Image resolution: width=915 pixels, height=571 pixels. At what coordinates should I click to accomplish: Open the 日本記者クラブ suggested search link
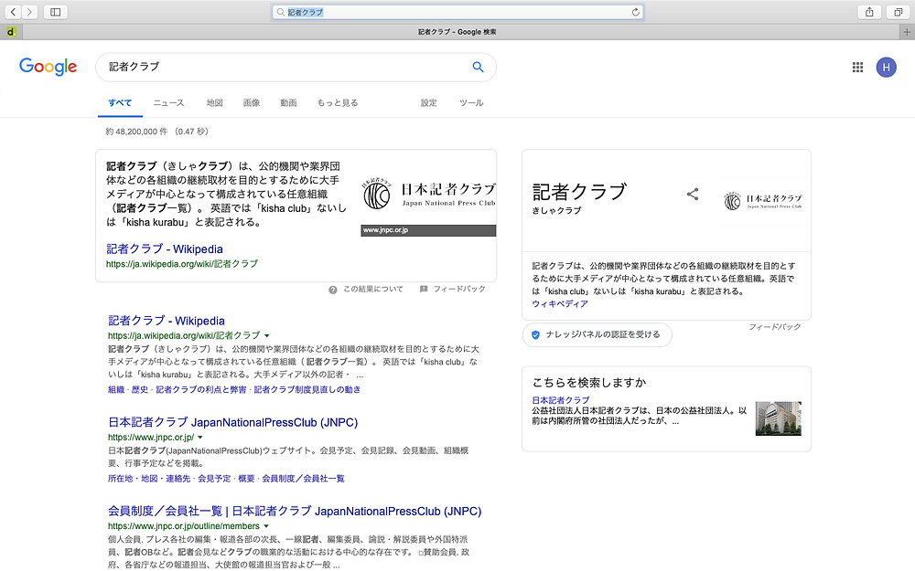560,400
